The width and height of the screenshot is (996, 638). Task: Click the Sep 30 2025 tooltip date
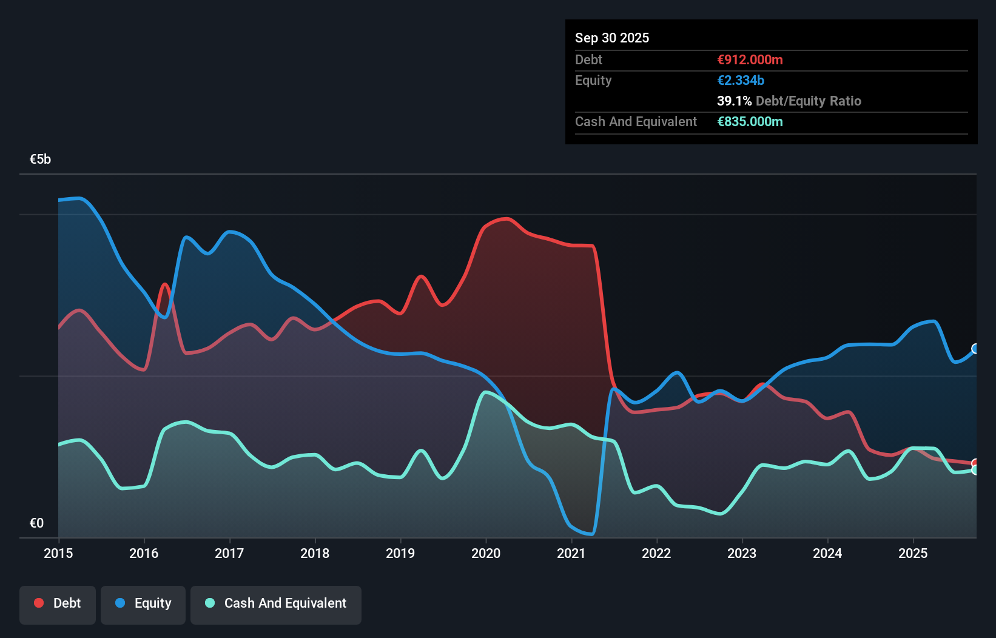(x=612, y=38)
